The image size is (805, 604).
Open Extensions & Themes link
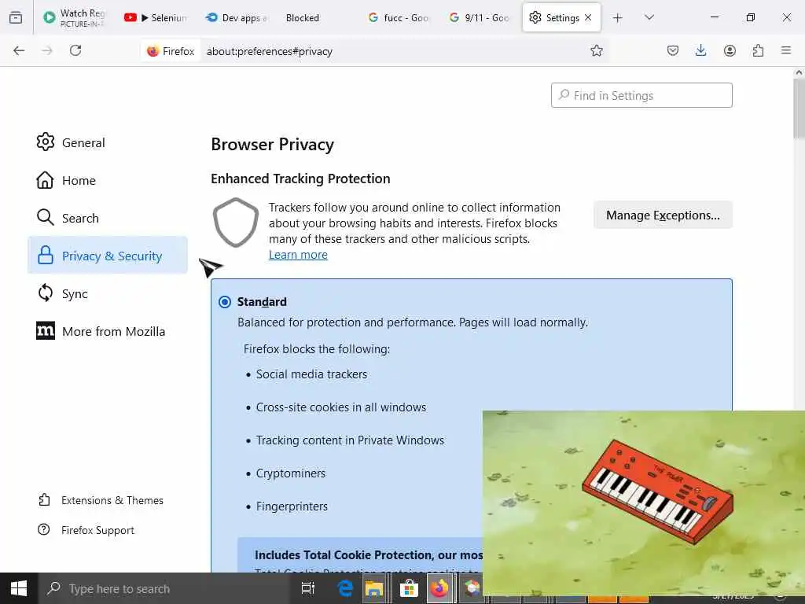tap(101, 500)
